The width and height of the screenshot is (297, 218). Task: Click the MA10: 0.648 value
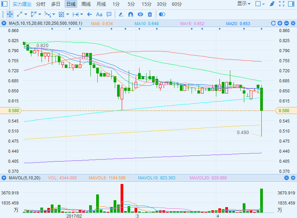[x=147, y=24]
